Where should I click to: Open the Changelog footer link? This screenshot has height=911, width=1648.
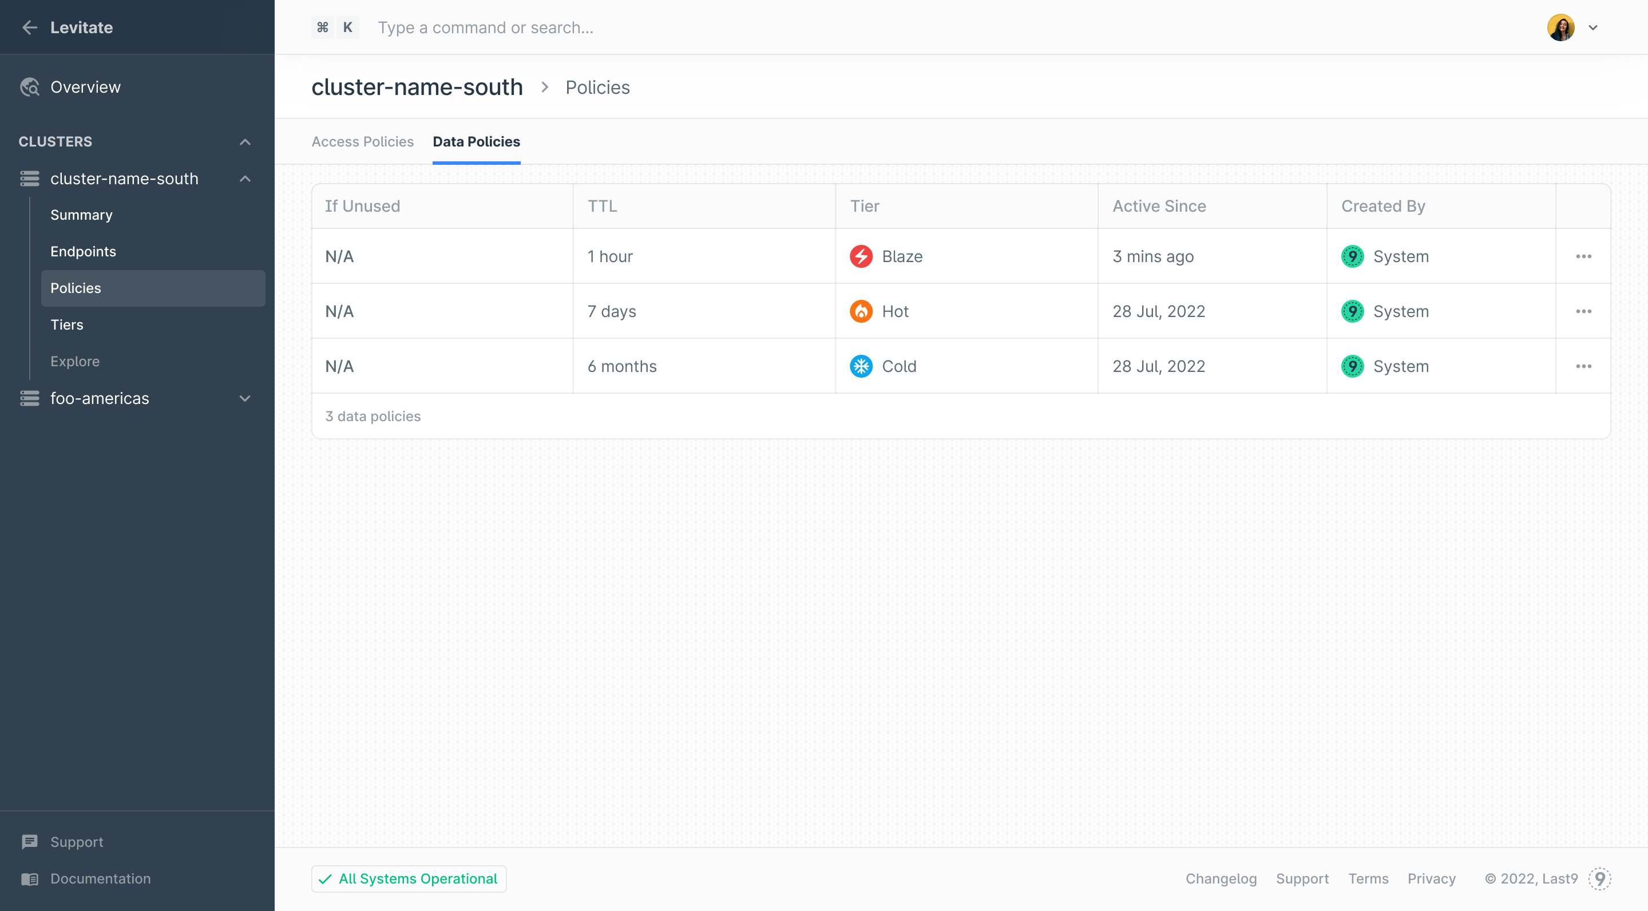pyautogui.click(x=1221, y=878)
